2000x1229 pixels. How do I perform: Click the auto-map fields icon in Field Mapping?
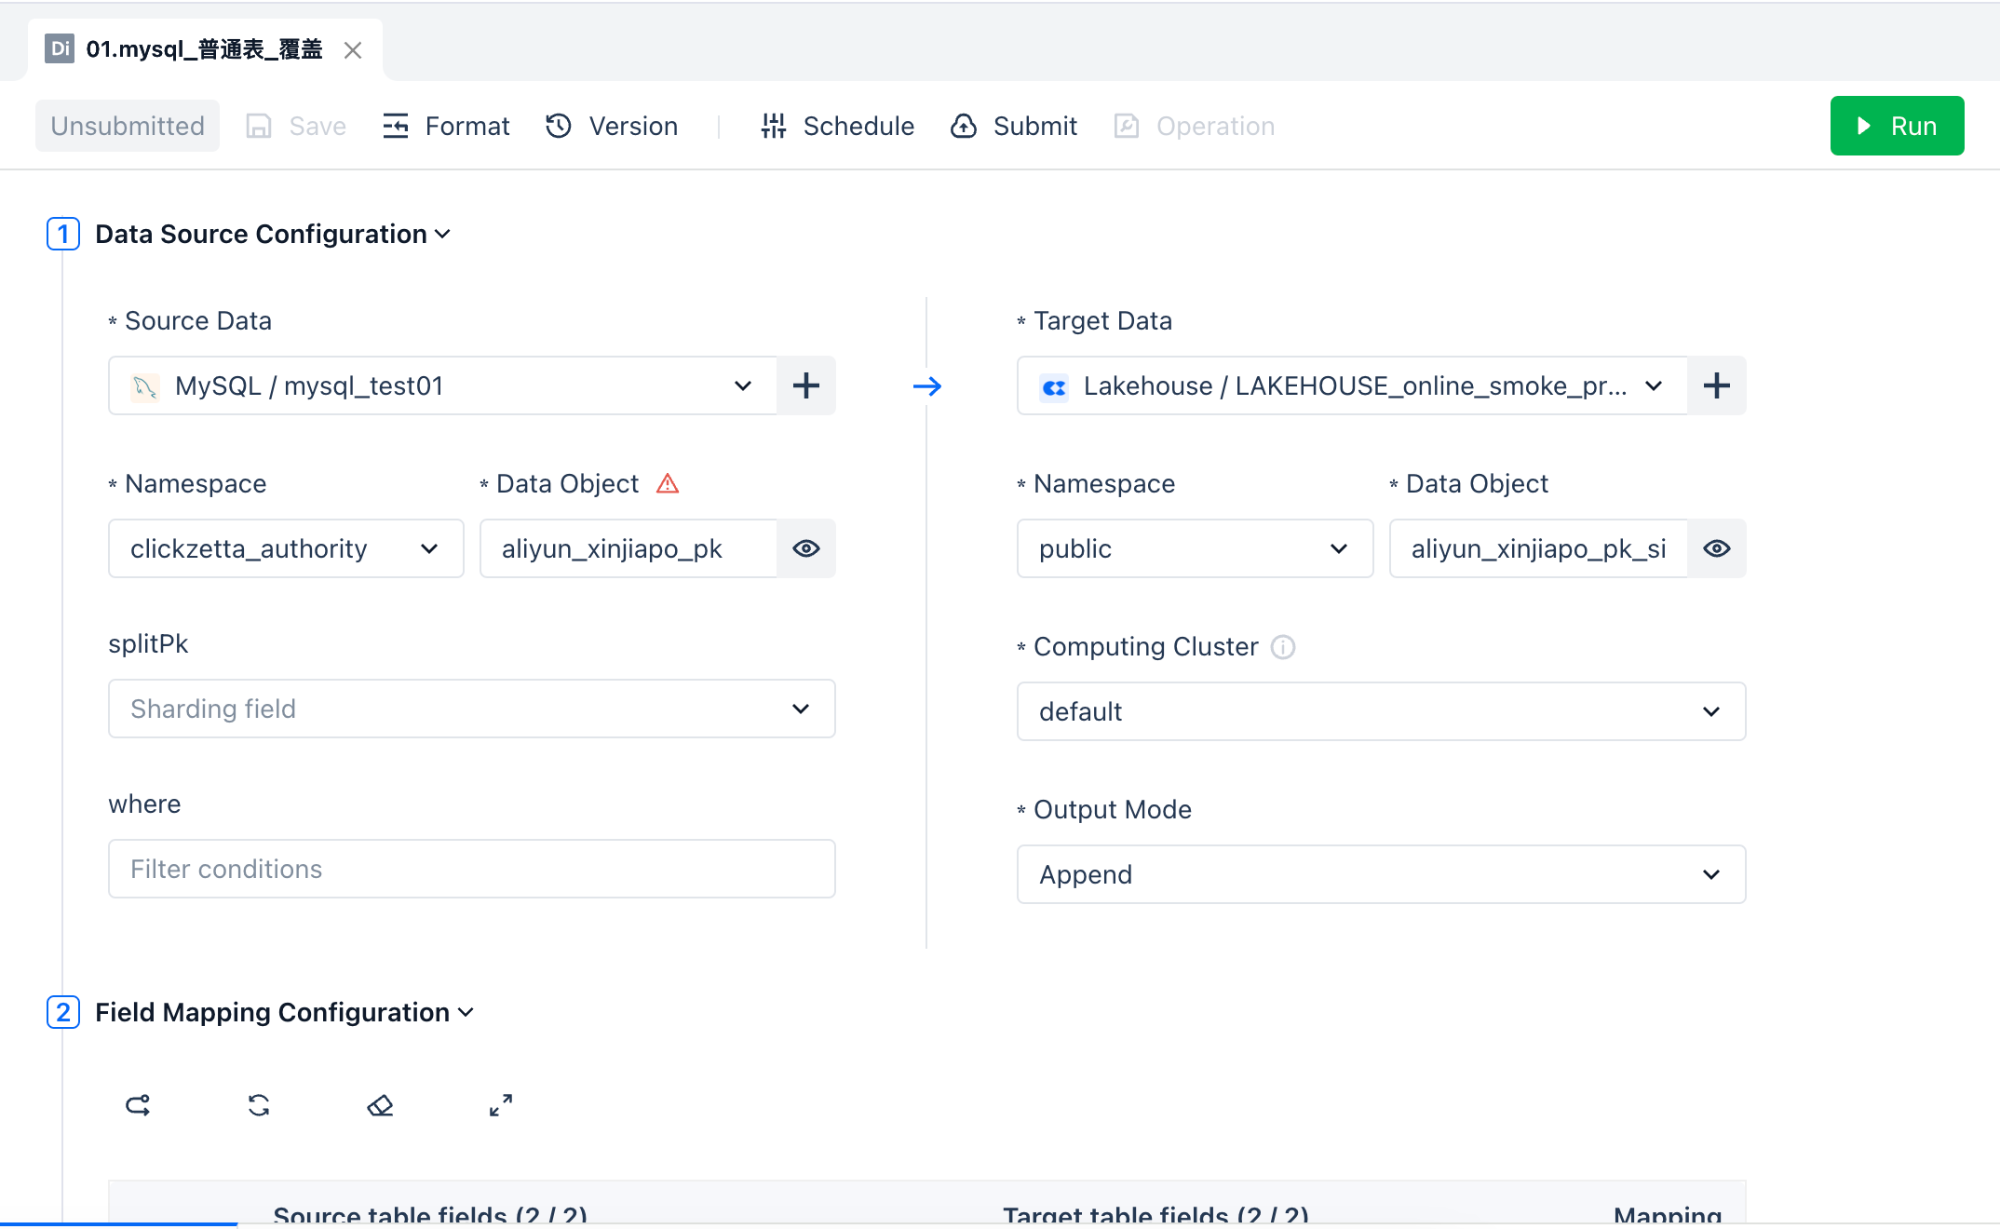coord(138,1105)
